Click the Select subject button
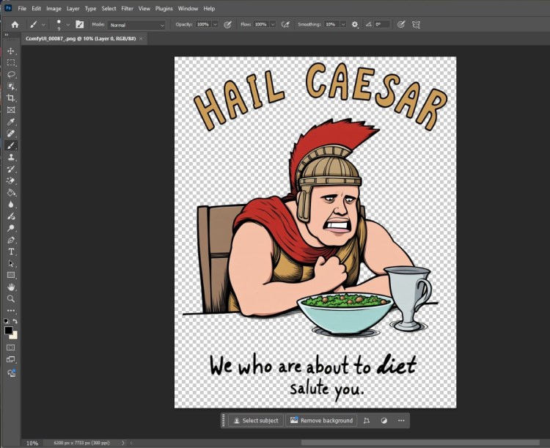550x448 pixels. tap(255, 421)
